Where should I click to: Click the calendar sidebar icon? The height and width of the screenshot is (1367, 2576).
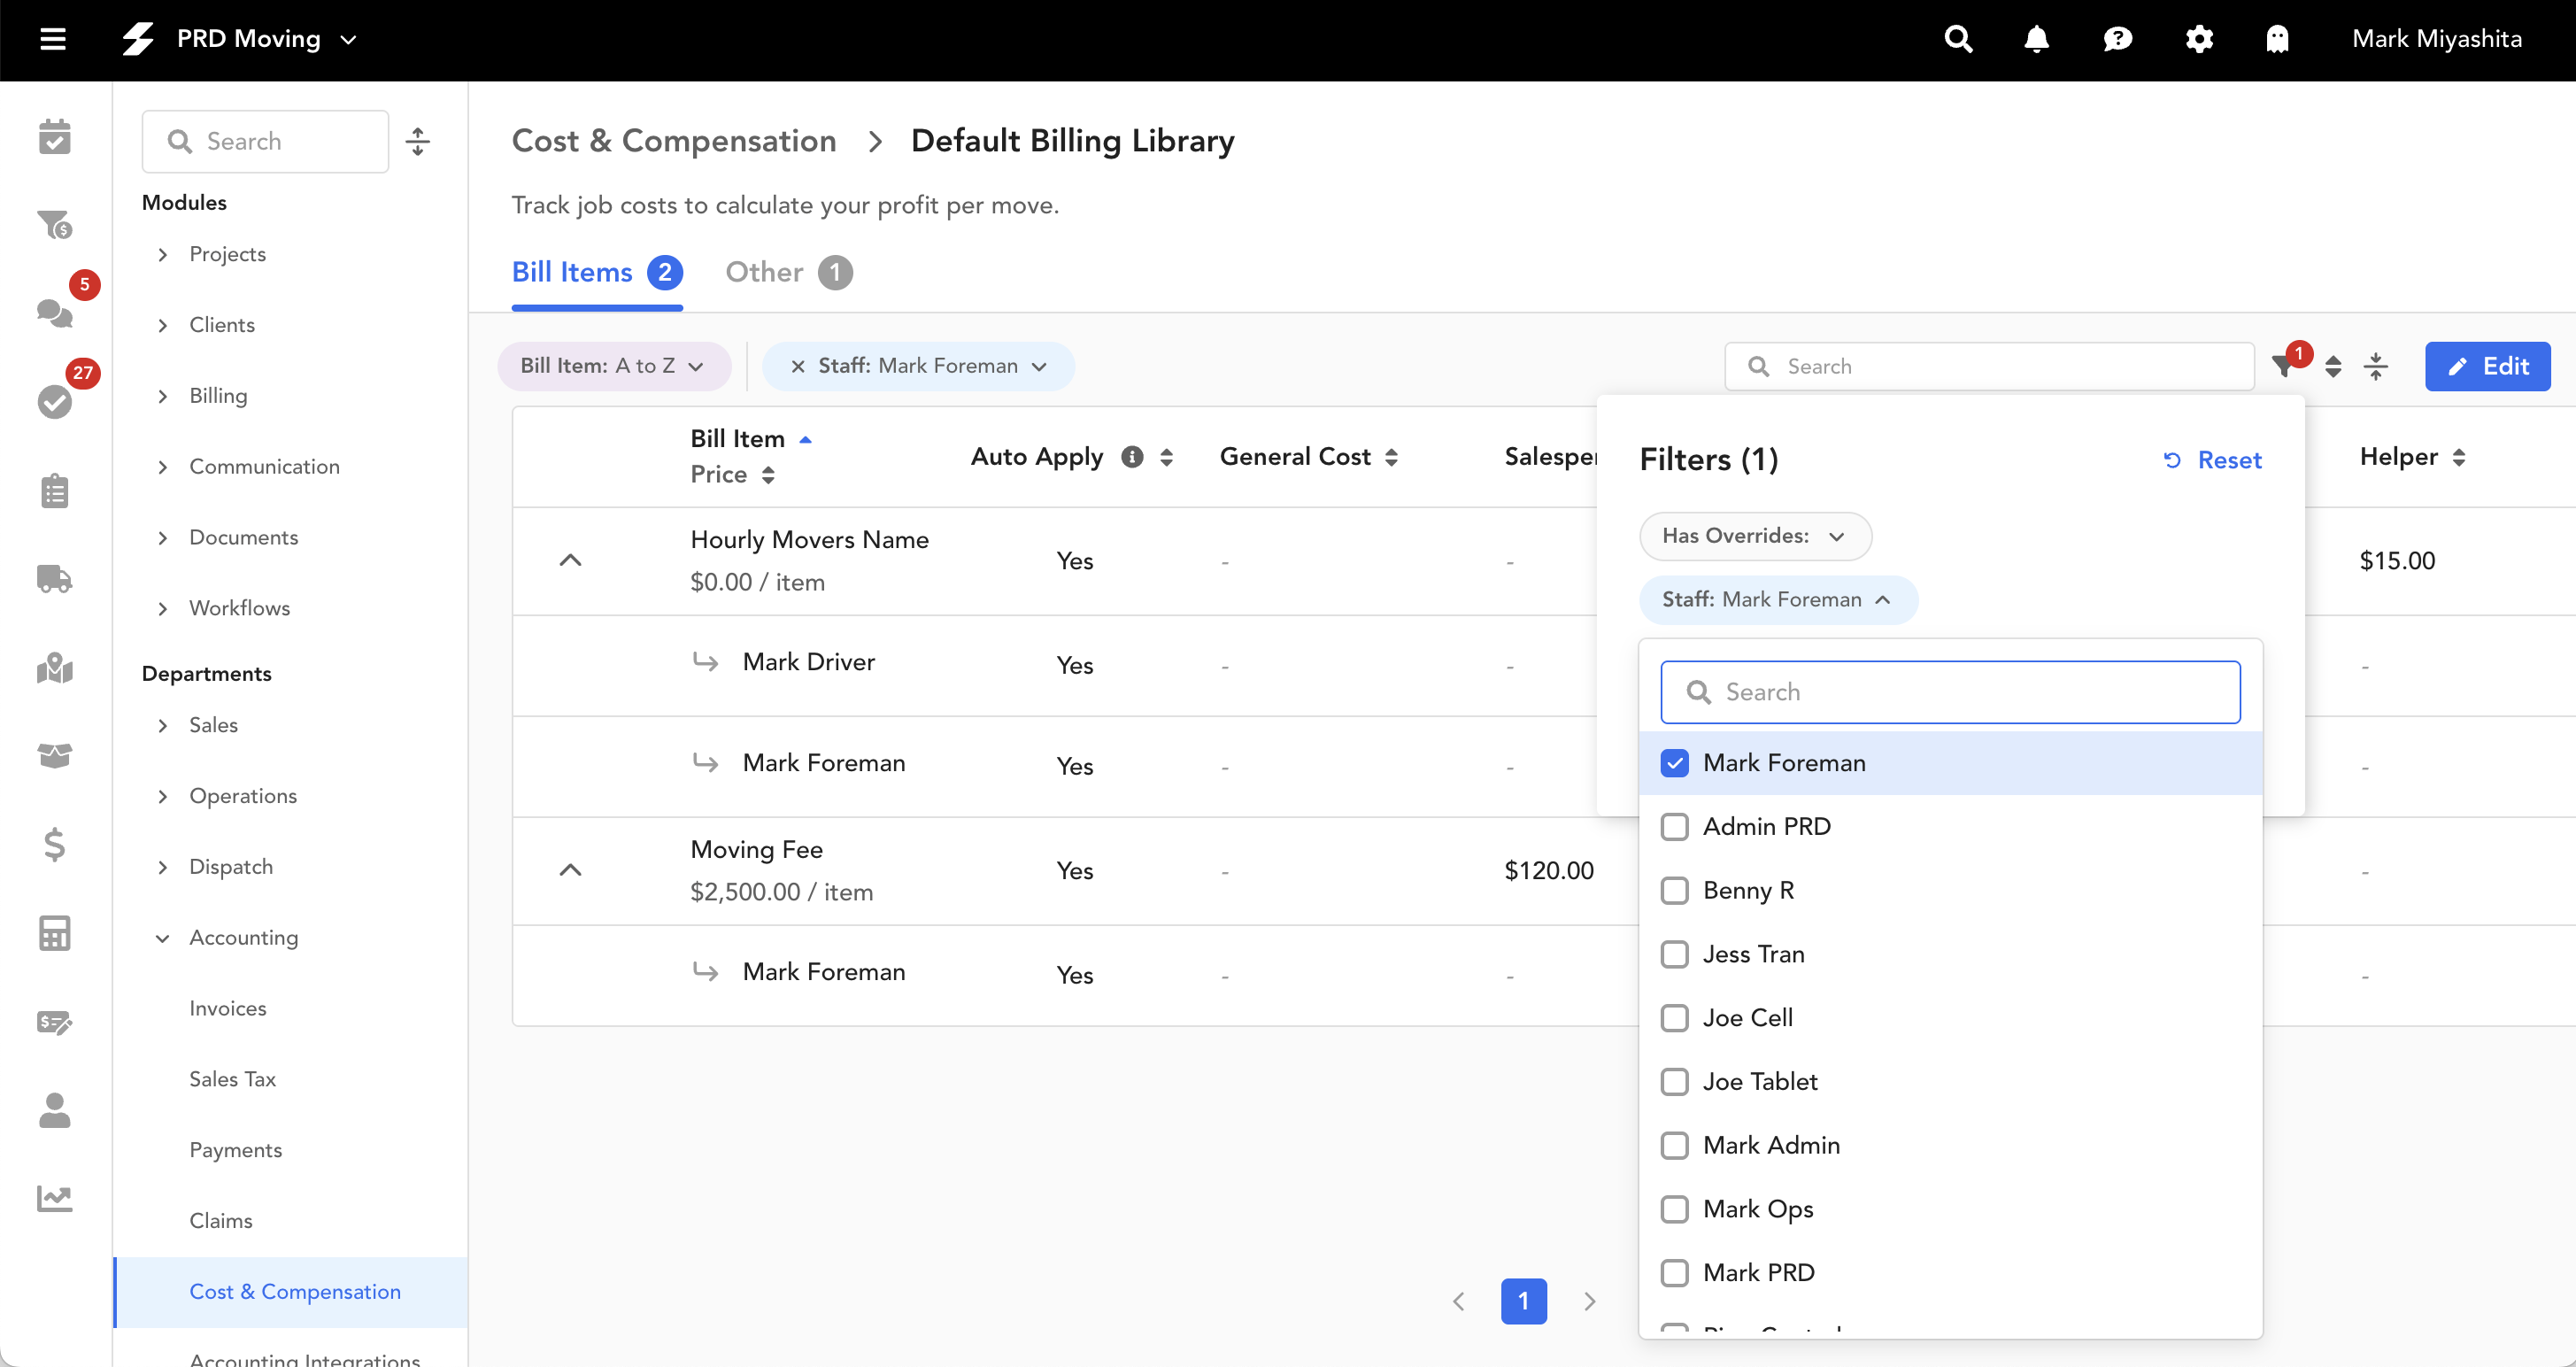[54, 137]
